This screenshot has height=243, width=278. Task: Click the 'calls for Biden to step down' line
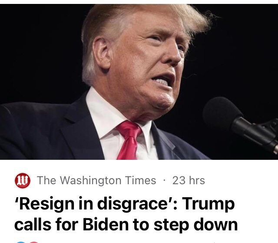[126, 225]
